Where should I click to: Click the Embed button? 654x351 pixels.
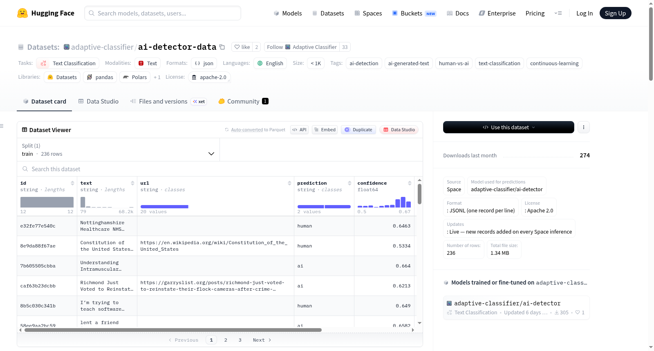pyautogui.click(x=325, y=130)
